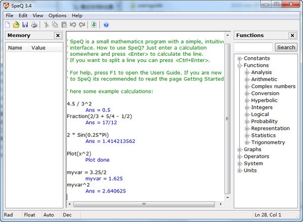Viewport: 303px width, 222px height.
Task: Click the Rad angle mode in status bar
Action: point(9,215)
